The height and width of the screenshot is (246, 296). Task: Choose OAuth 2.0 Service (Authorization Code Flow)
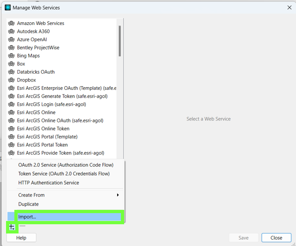(66, 165)
